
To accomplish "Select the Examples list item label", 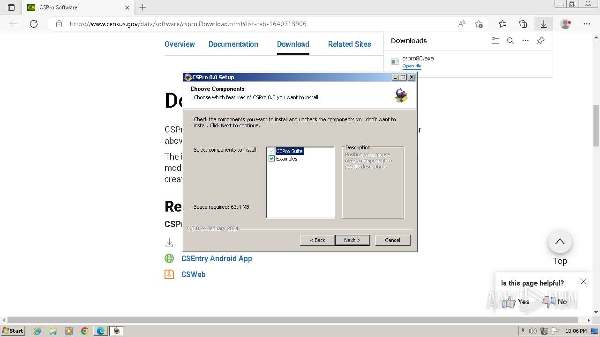I will coord(287,159).
